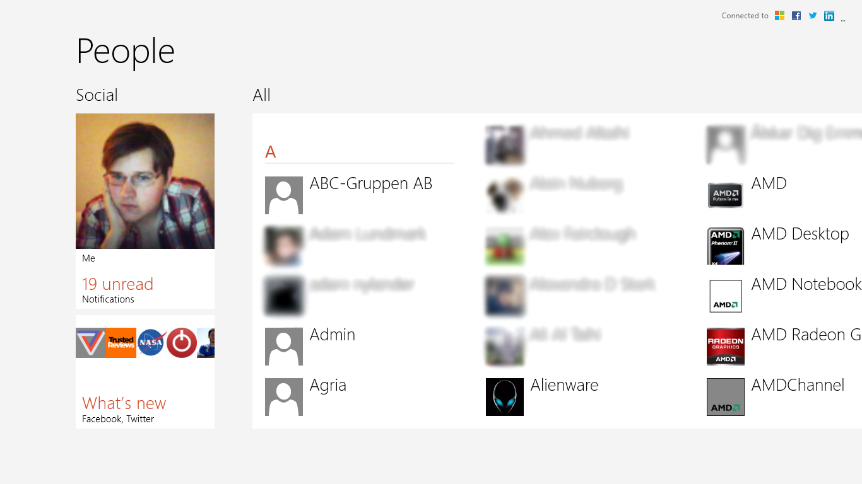Open What's new Facebook, Twitter tile
The height and width of the screenshot is (484, 862).
[145, 372]
